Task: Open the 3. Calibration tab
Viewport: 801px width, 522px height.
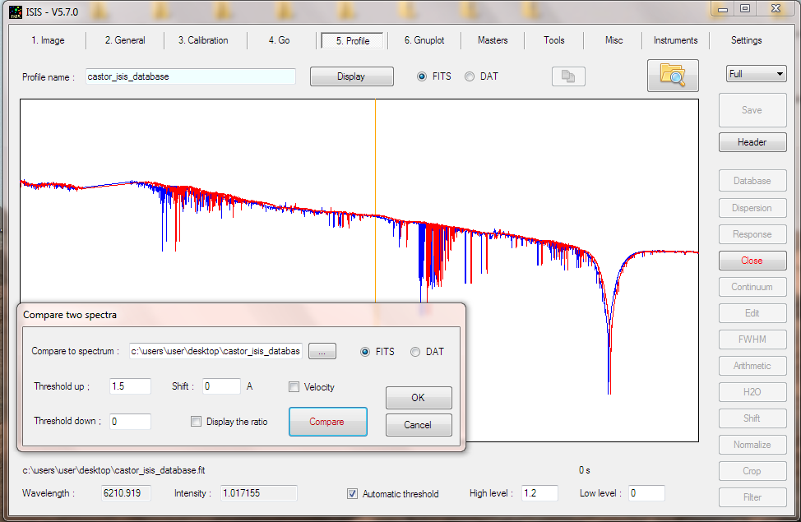Action: [203, 40]
